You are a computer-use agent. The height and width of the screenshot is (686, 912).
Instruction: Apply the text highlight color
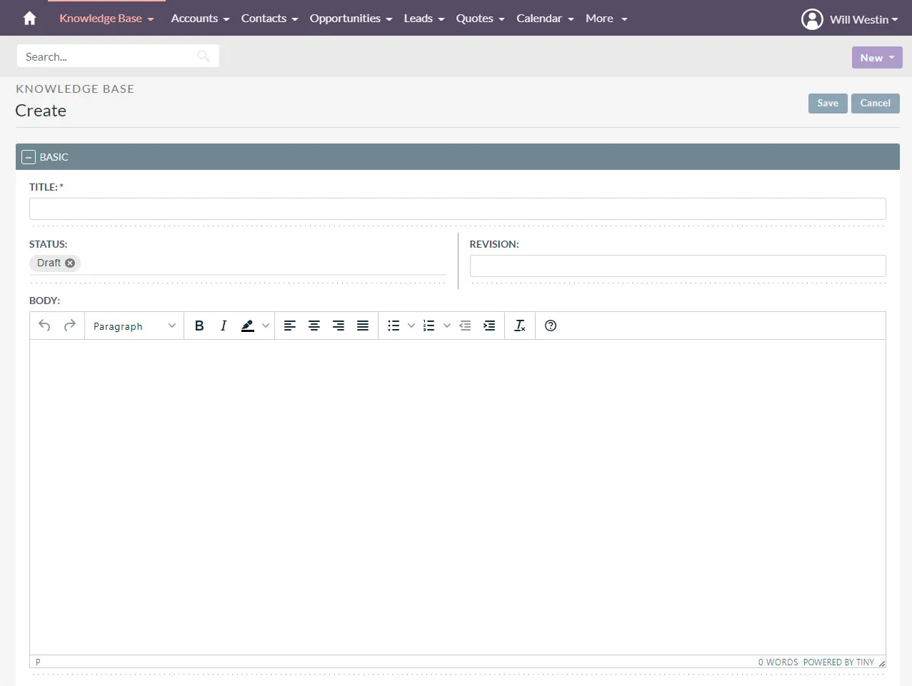coord(248,326)
